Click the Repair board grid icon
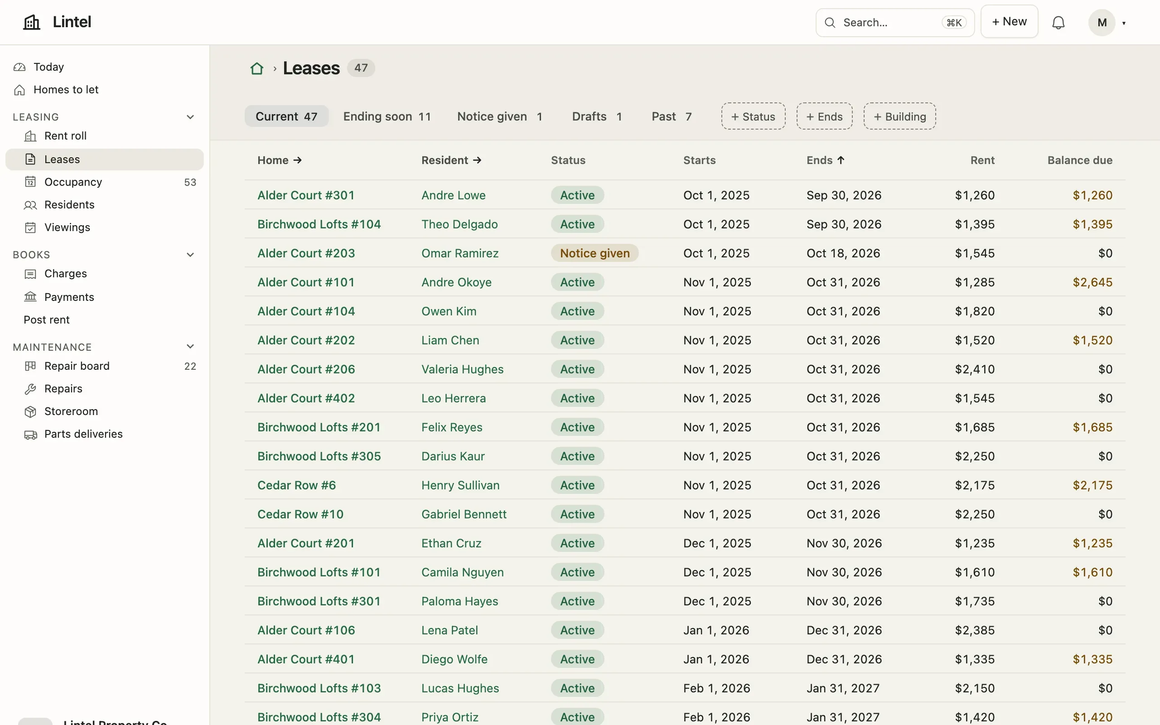The height and width of the screenshot is (725, 1160). (30, 366)
